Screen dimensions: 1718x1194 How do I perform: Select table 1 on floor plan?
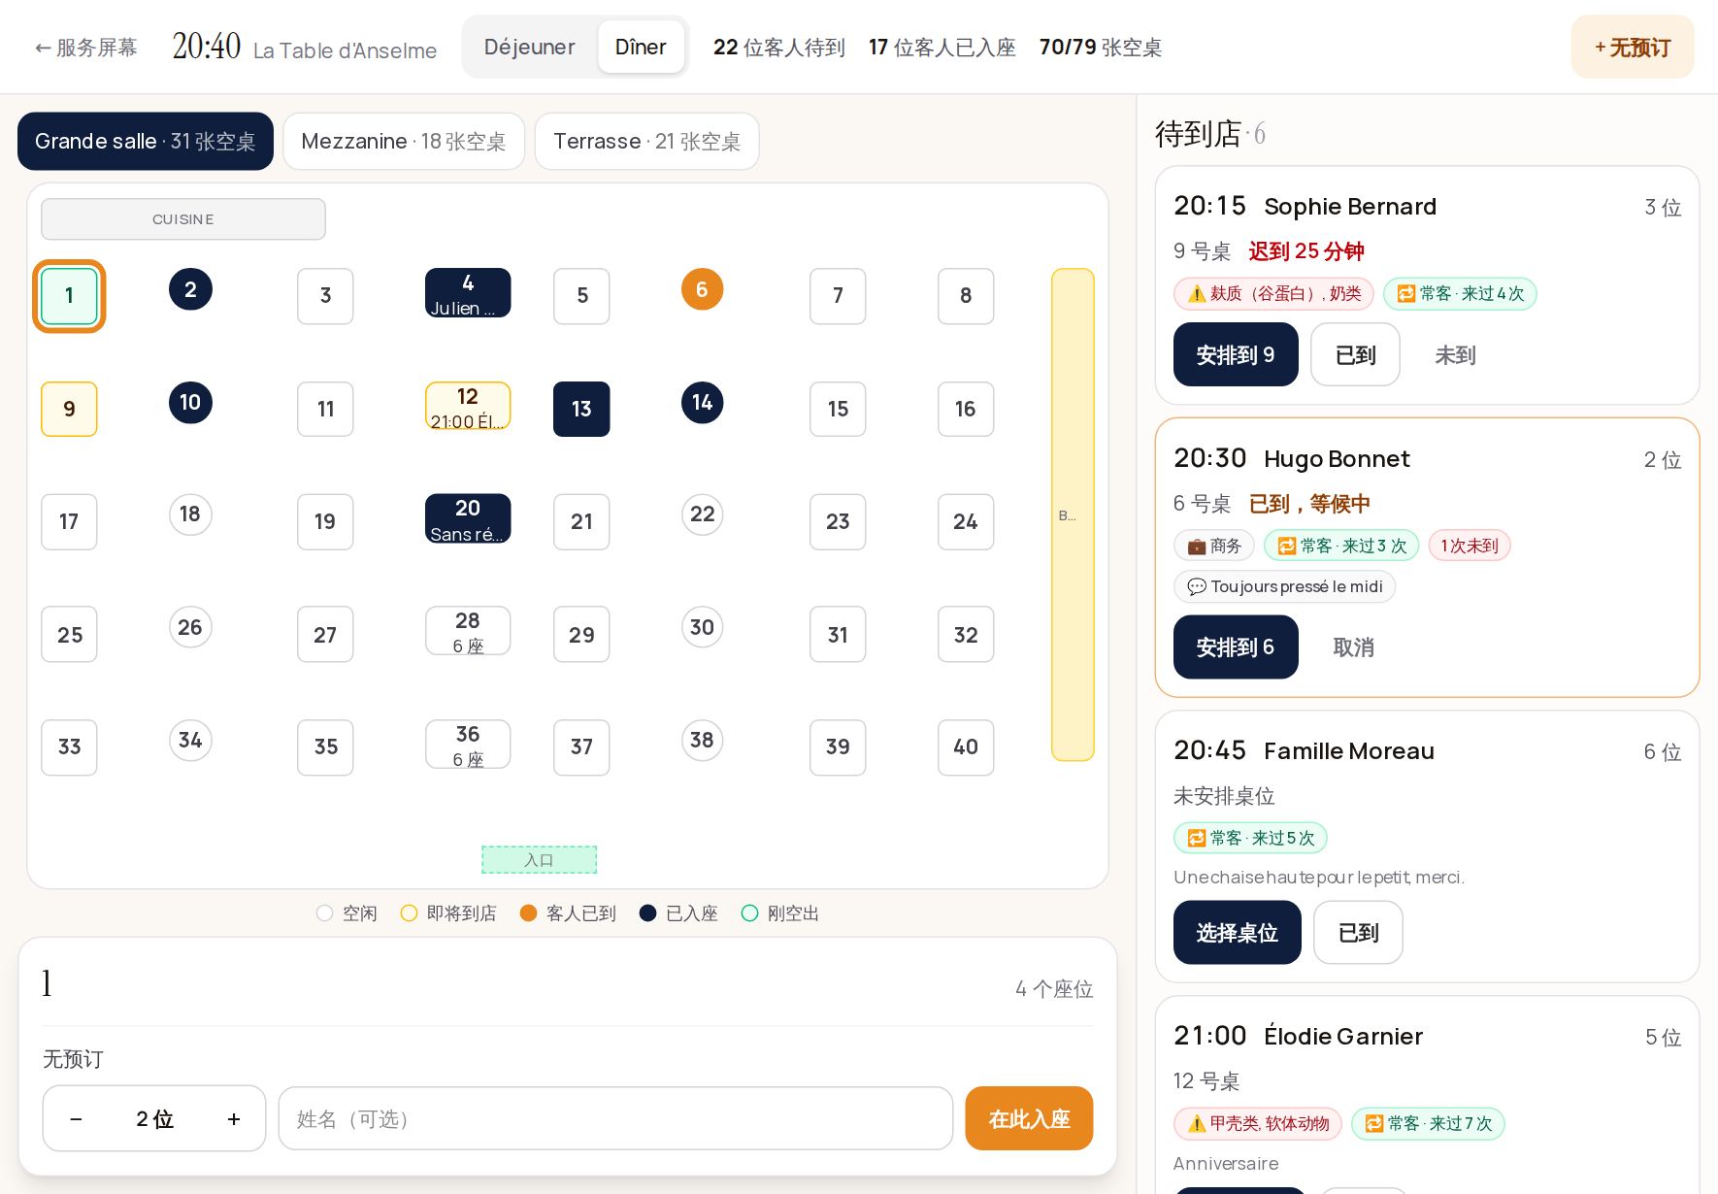pyautogui.click(x=69, y=296)
